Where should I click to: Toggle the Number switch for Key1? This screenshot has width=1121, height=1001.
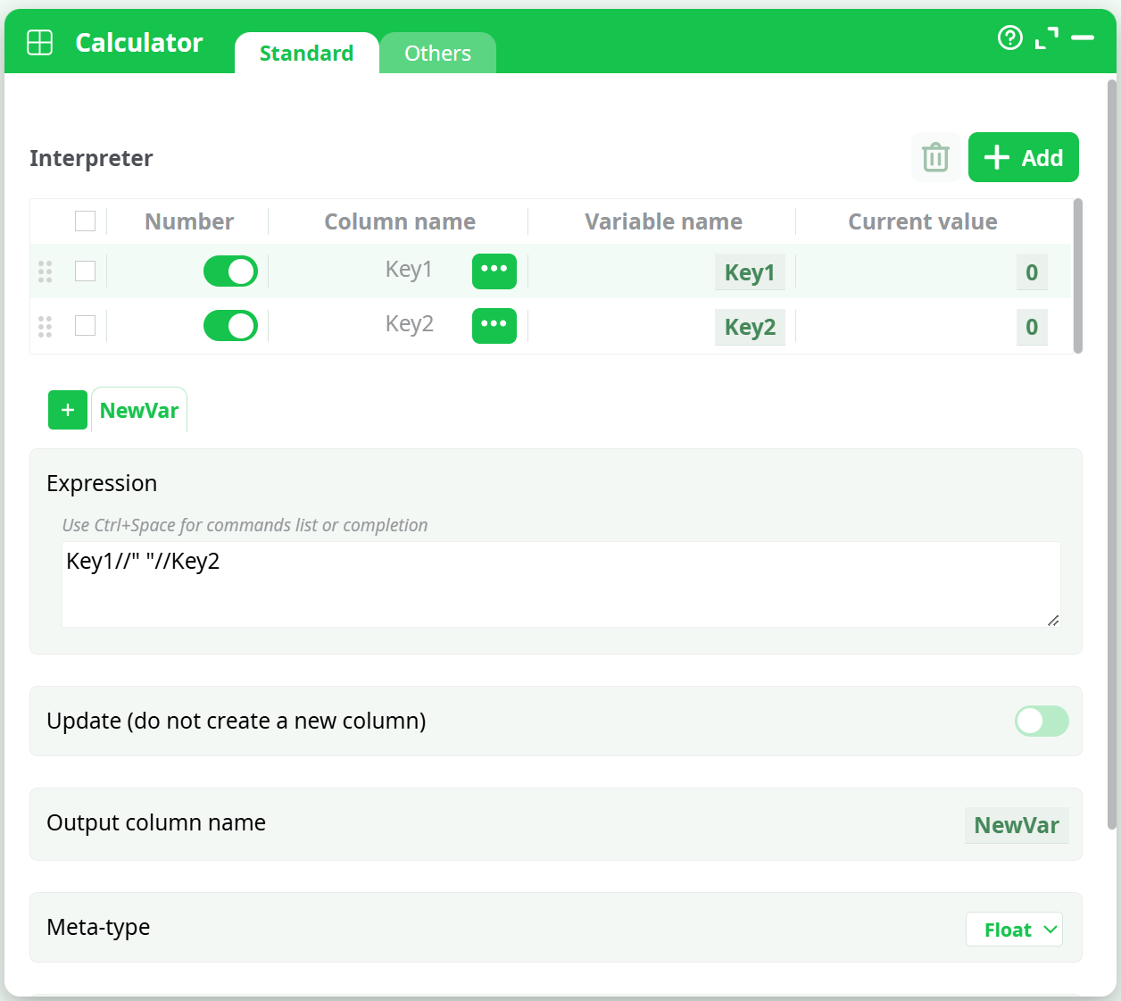point(230,271)
